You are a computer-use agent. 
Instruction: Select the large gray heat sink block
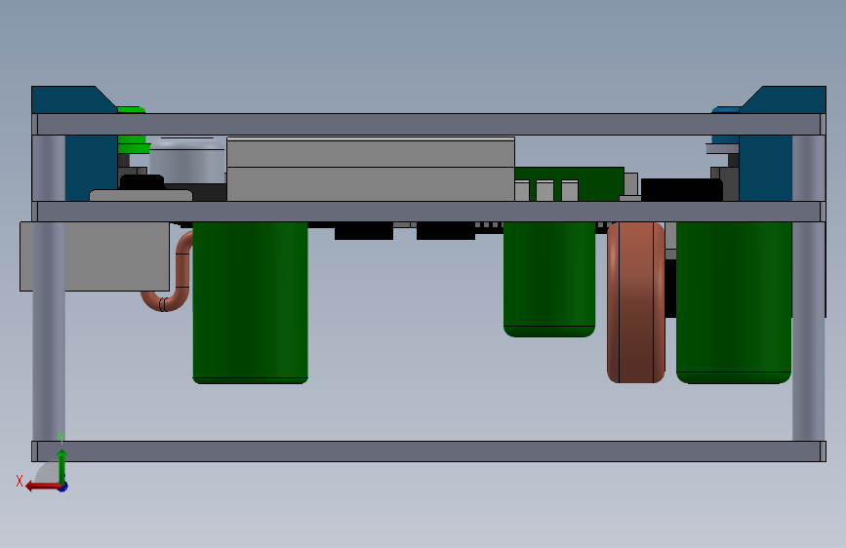371,169
